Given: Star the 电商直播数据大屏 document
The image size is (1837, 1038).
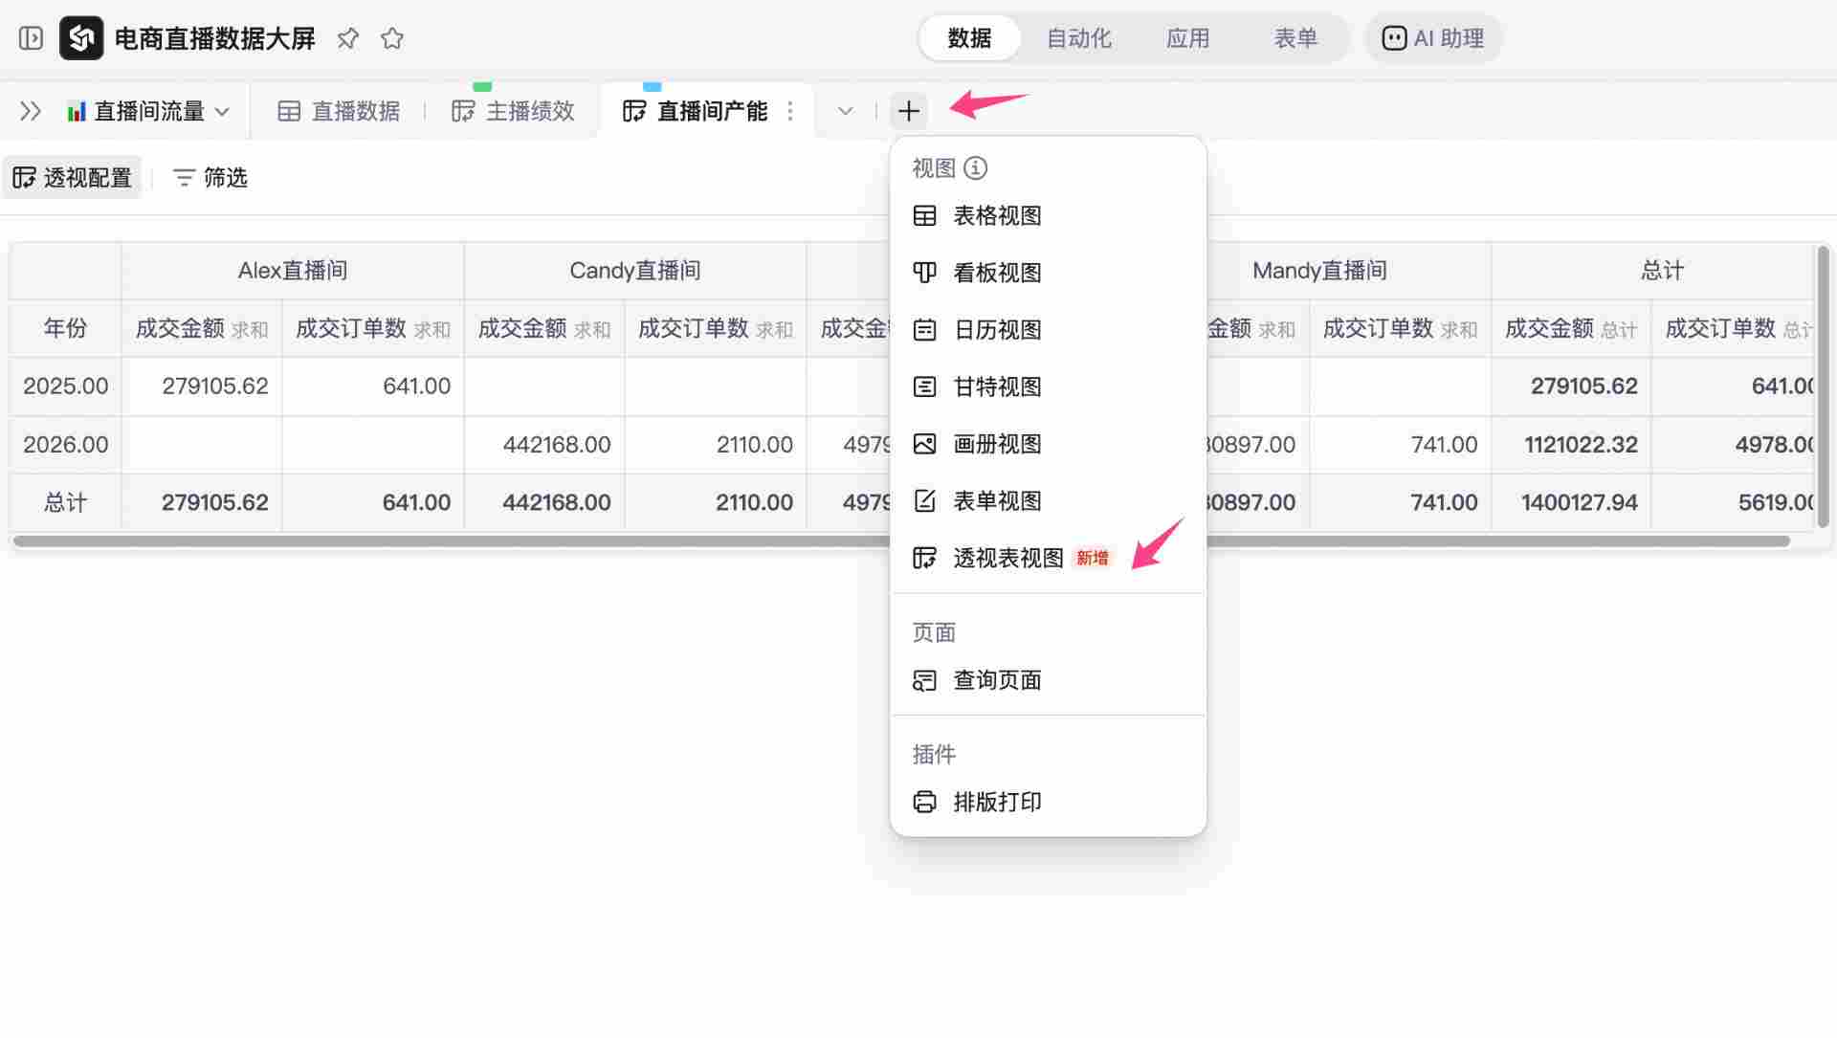Looking at the screenshot, I should pyautogui.click(x=391, y=38).
